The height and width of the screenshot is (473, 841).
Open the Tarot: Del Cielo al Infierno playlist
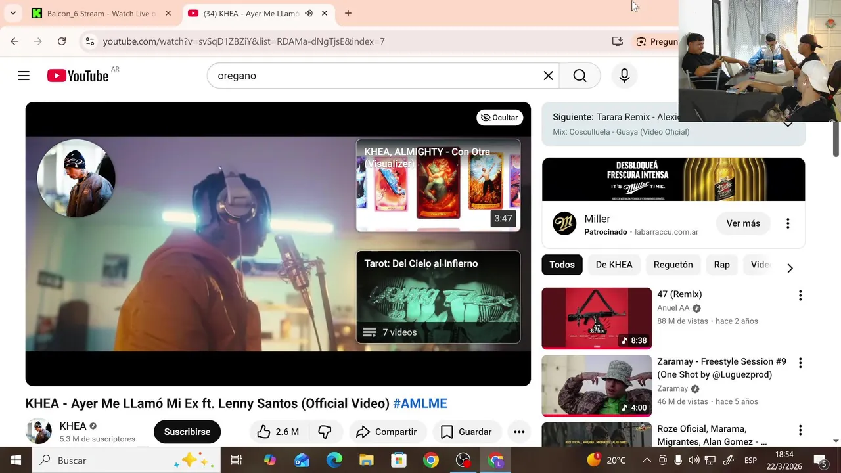(438, 297)
